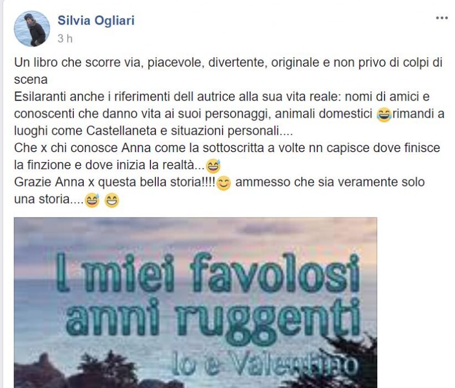Click the word Castellaneta in the post
Screen dimensions: 455x388
coord(122,131)
